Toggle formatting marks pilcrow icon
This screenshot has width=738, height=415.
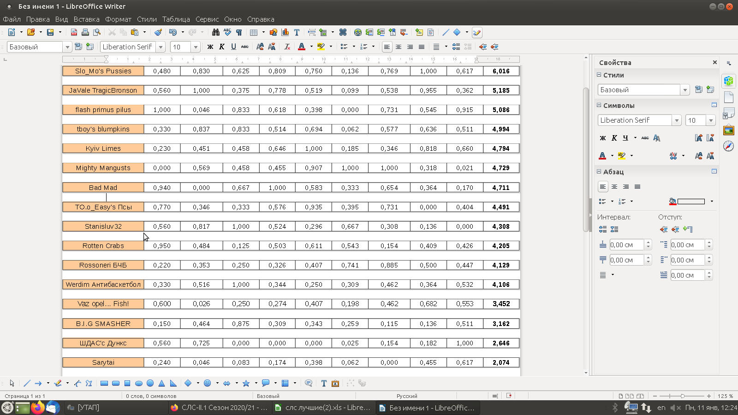[x=239, y=32]
